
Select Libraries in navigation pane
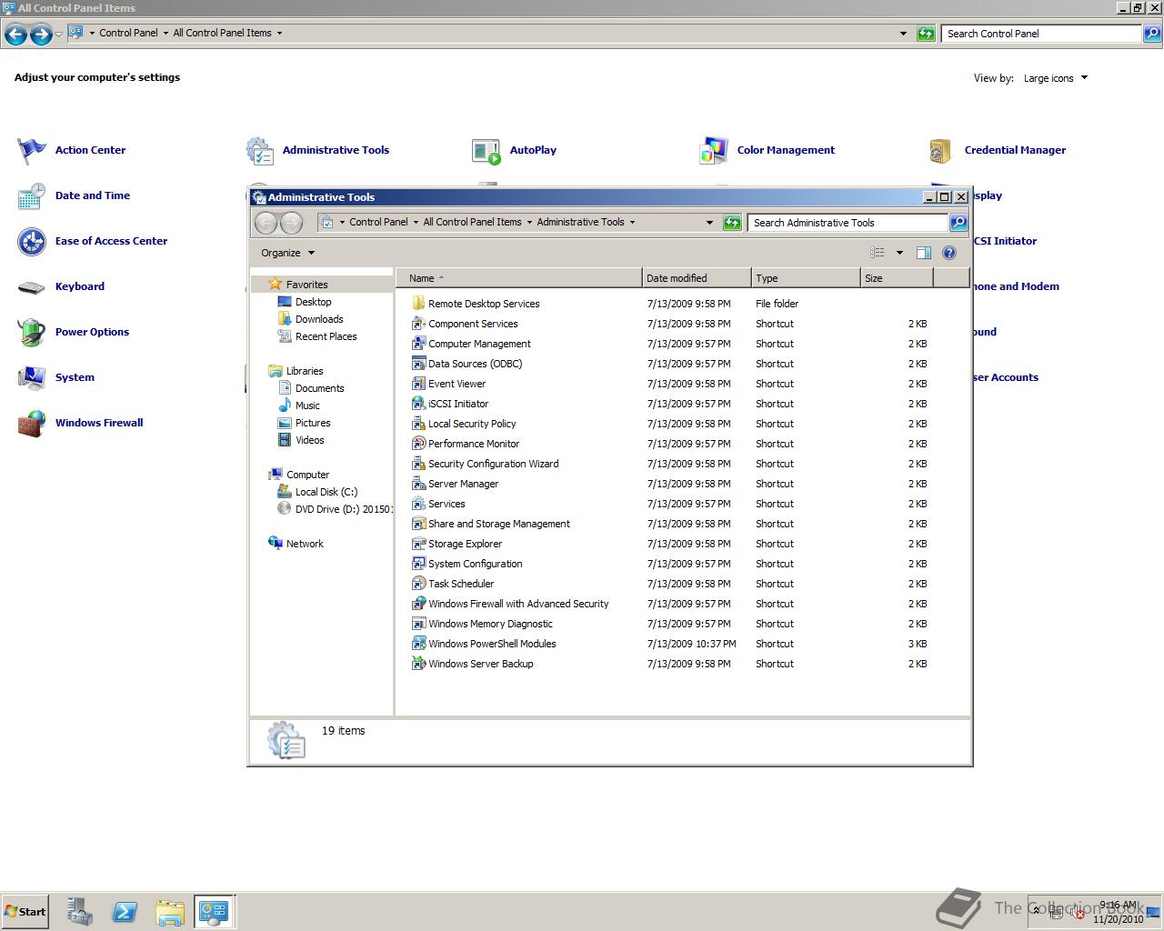pyautogui.click(x=304, y=371)
